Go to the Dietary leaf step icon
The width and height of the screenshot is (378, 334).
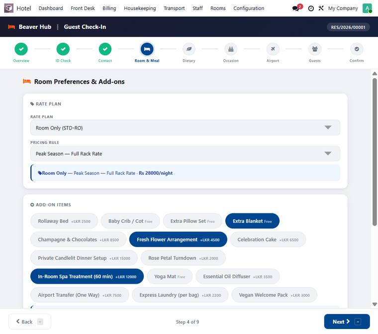[189, 49]
